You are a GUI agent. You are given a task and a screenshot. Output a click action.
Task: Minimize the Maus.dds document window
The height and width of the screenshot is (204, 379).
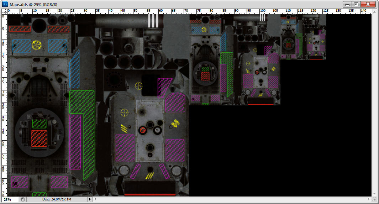tap(347, 4)
